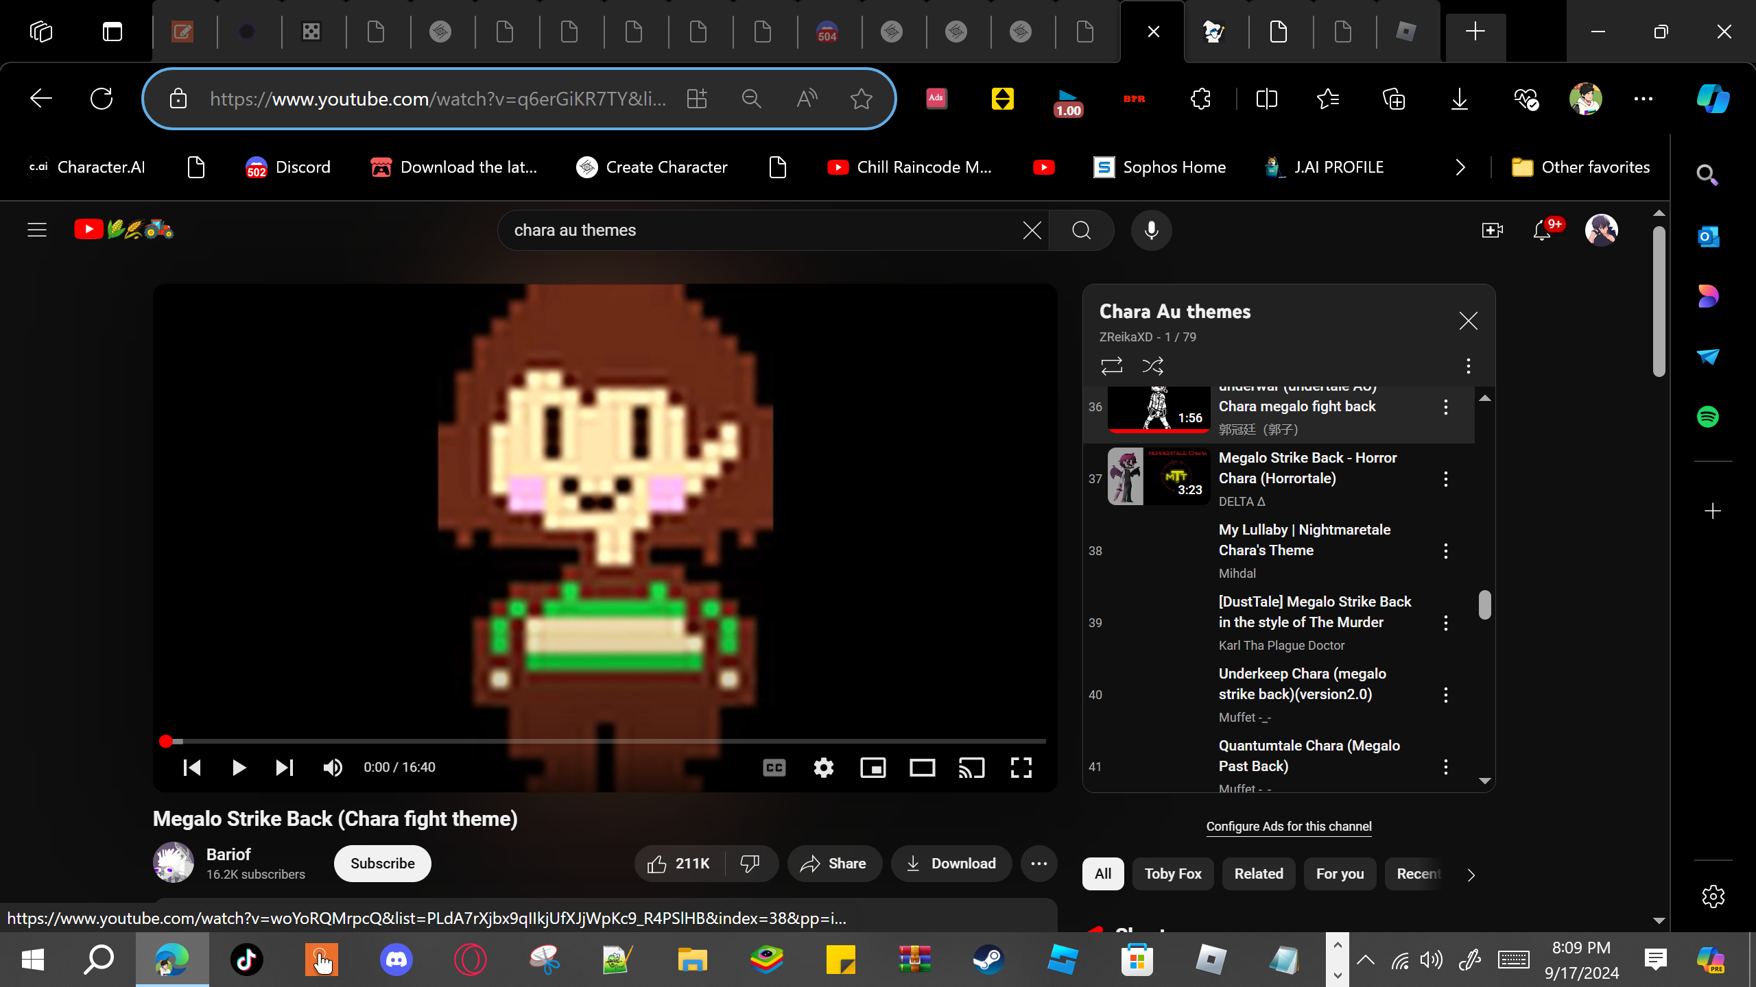Toggle shuffle playlist button
This screenshot has height=987, width=1756.
(1152, 366)
